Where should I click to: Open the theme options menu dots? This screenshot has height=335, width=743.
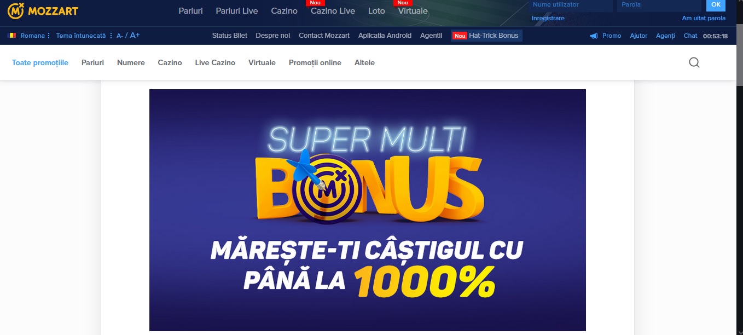pyautogui.click(x=111, y=36)
